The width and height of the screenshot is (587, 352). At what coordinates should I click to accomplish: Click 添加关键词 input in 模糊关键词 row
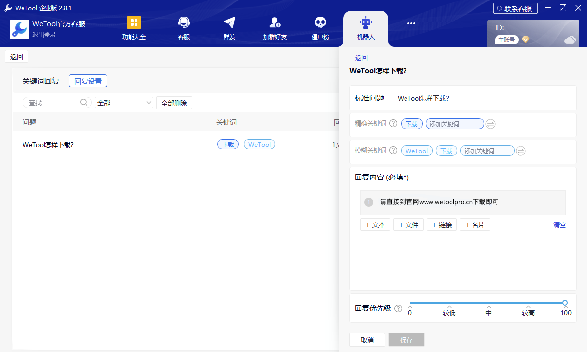[x=487, y=151]
